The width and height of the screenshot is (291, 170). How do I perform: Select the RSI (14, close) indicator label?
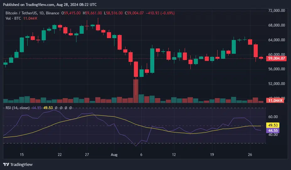tap(18, 108)
